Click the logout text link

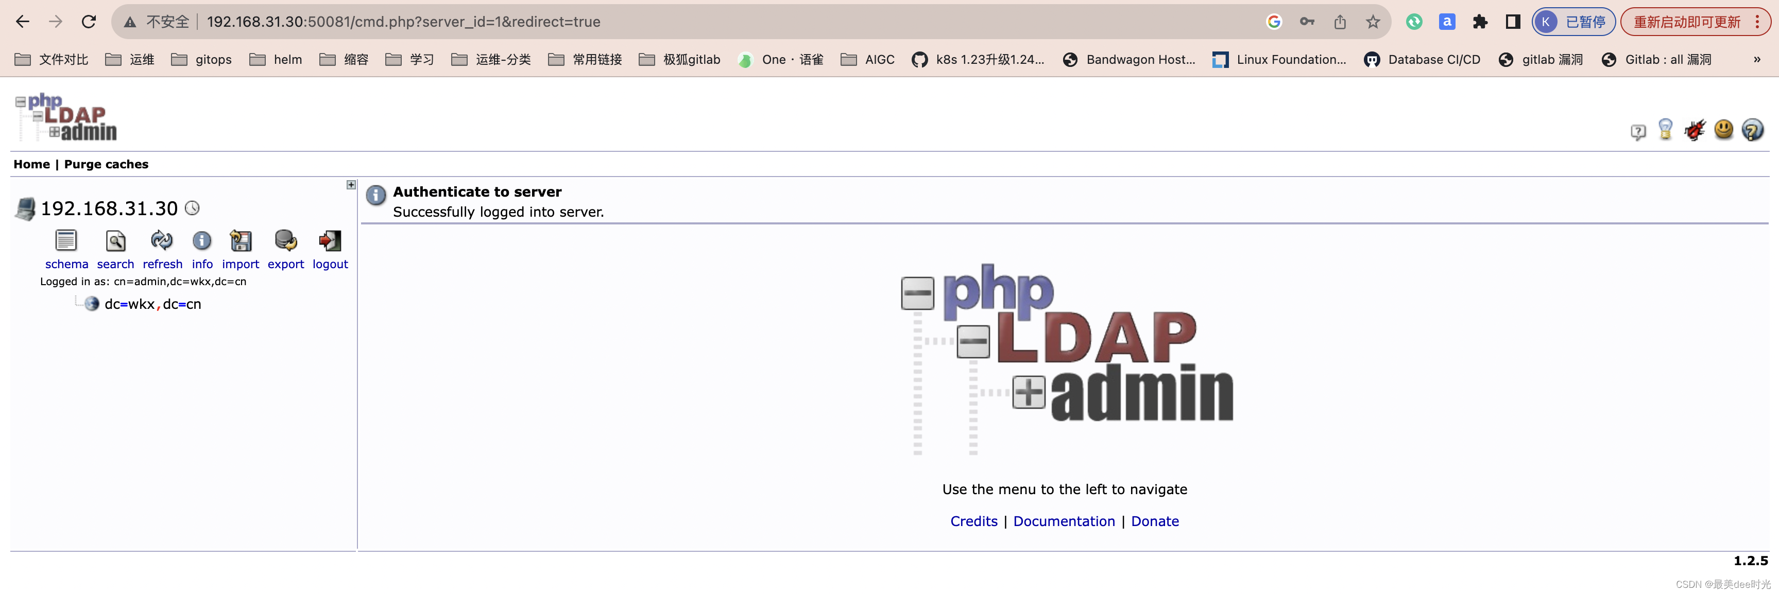(330, 264)
